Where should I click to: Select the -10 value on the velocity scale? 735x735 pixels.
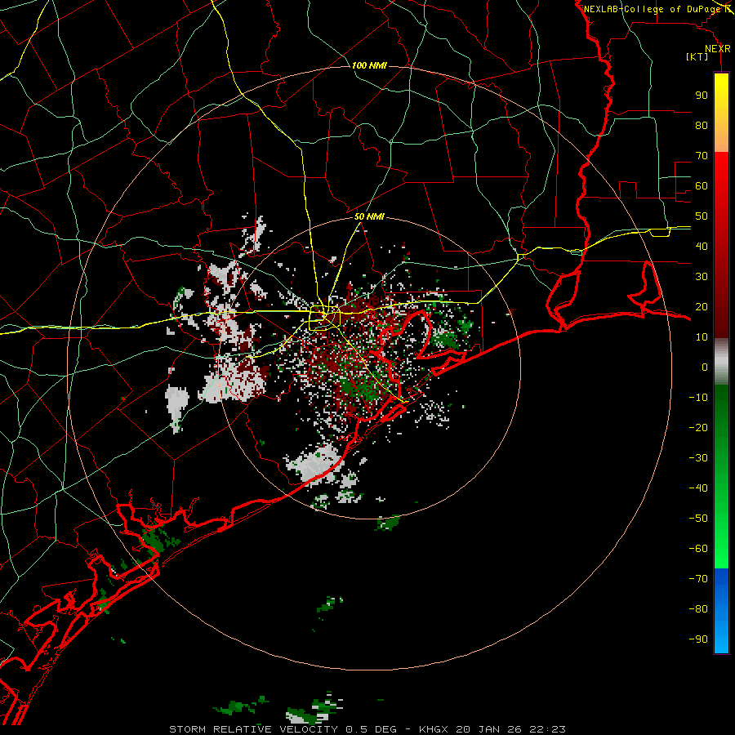(698, 398)
